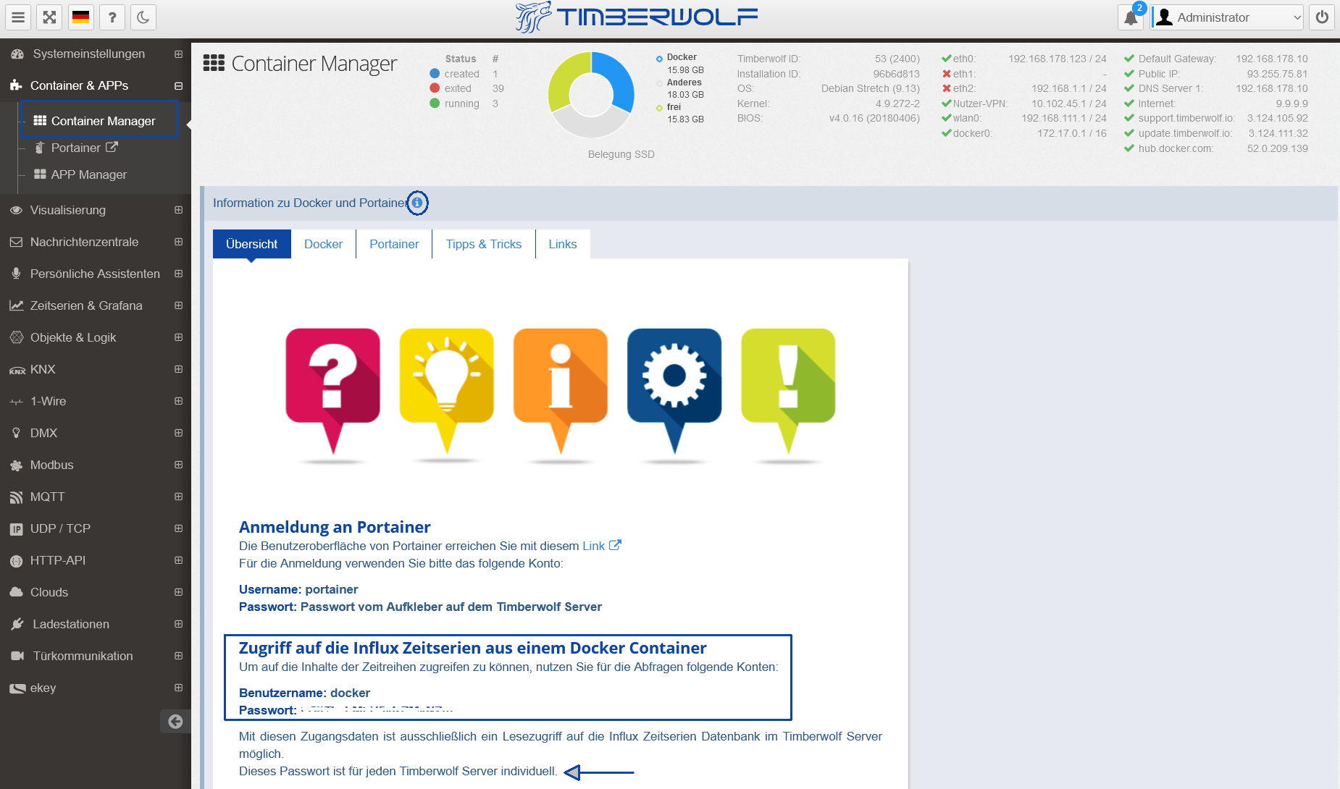
Task: Click the HTTP-API globe icon
Action: [17, 561]
